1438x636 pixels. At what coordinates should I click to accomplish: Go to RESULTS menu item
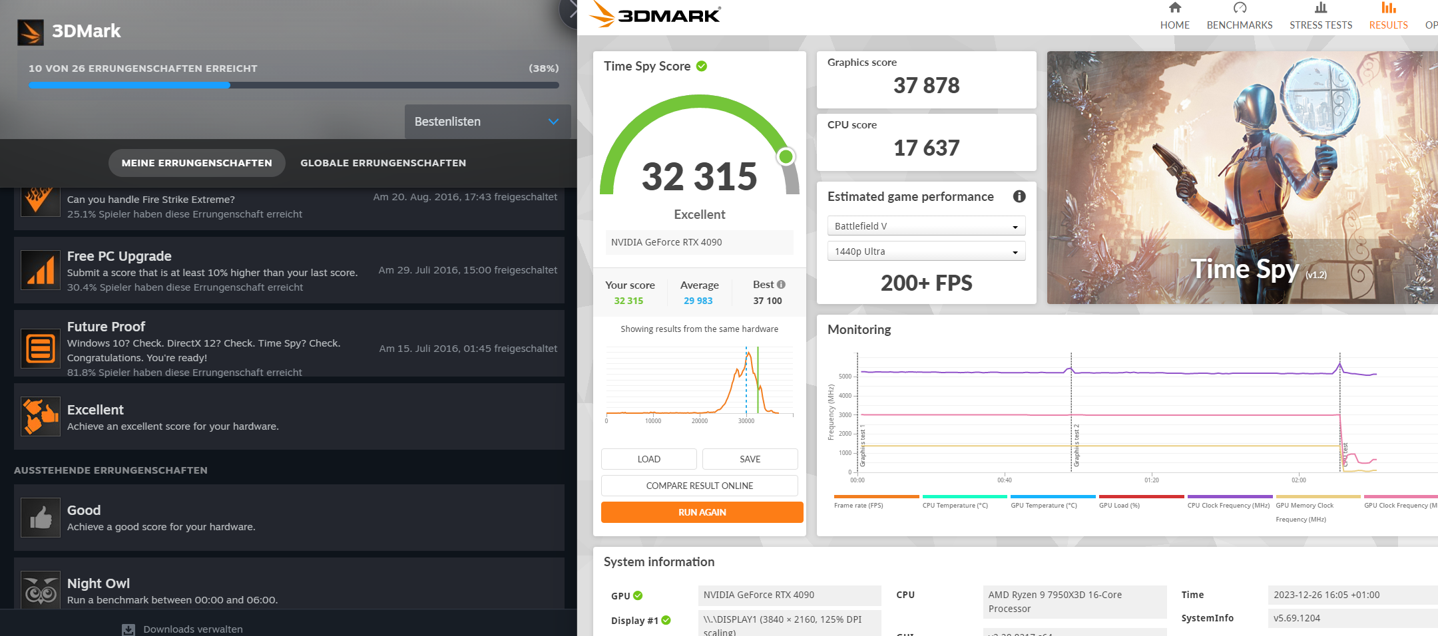[1389, 25]
